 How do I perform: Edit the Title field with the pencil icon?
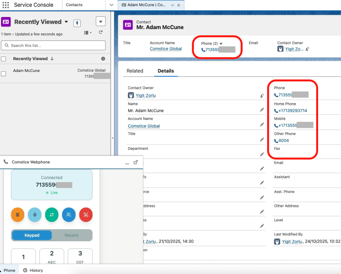click(262, 140)
